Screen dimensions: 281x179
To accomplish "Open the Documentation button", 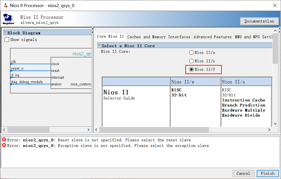I will click(x=259, y=21).
